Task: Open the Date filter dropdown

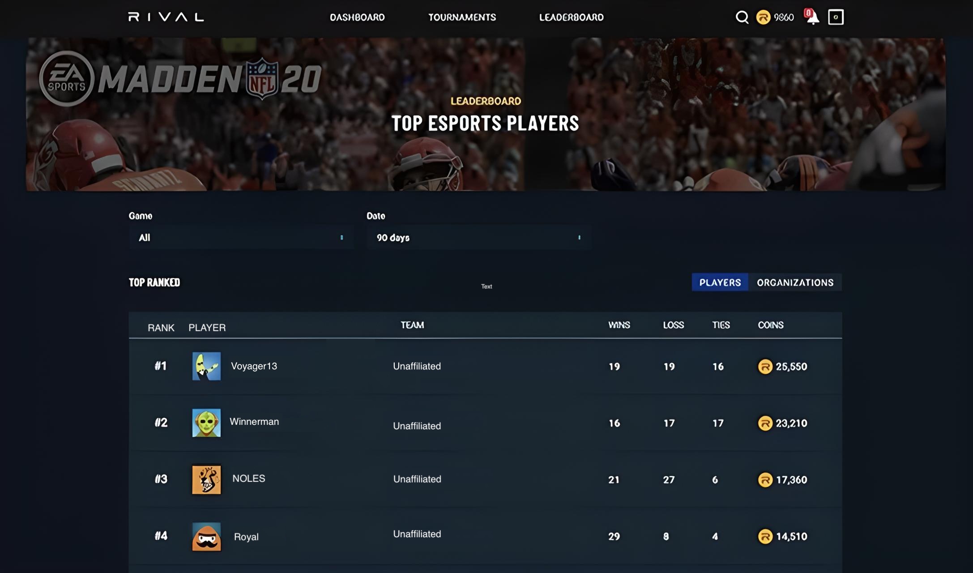Action: tap(479, 237)
